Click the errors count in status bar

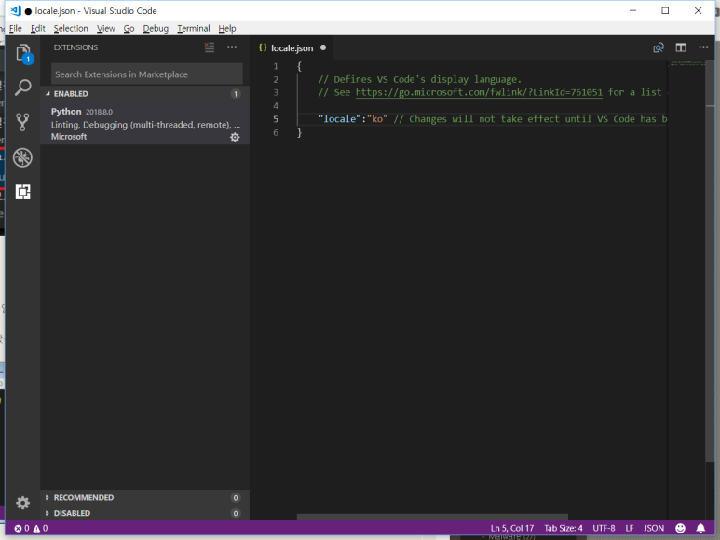click(21, 528)
